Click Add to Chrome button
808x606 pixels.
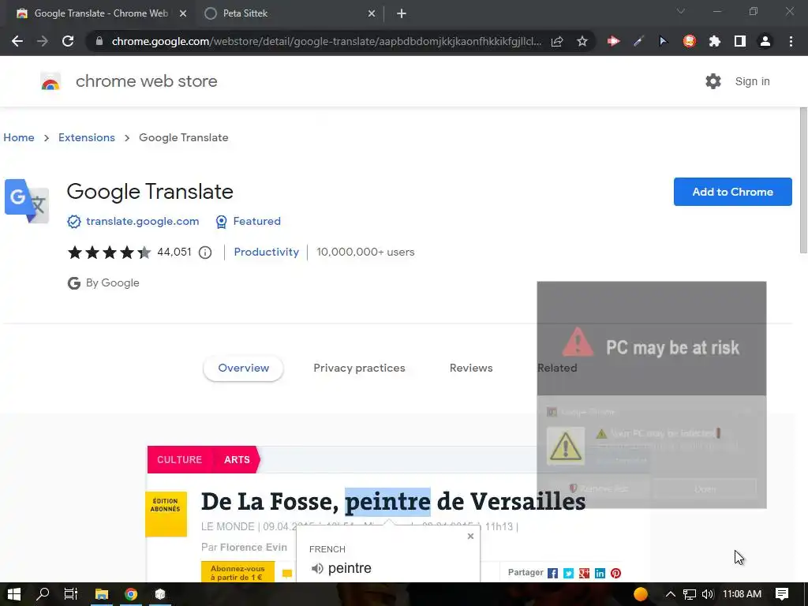(732, 192)
